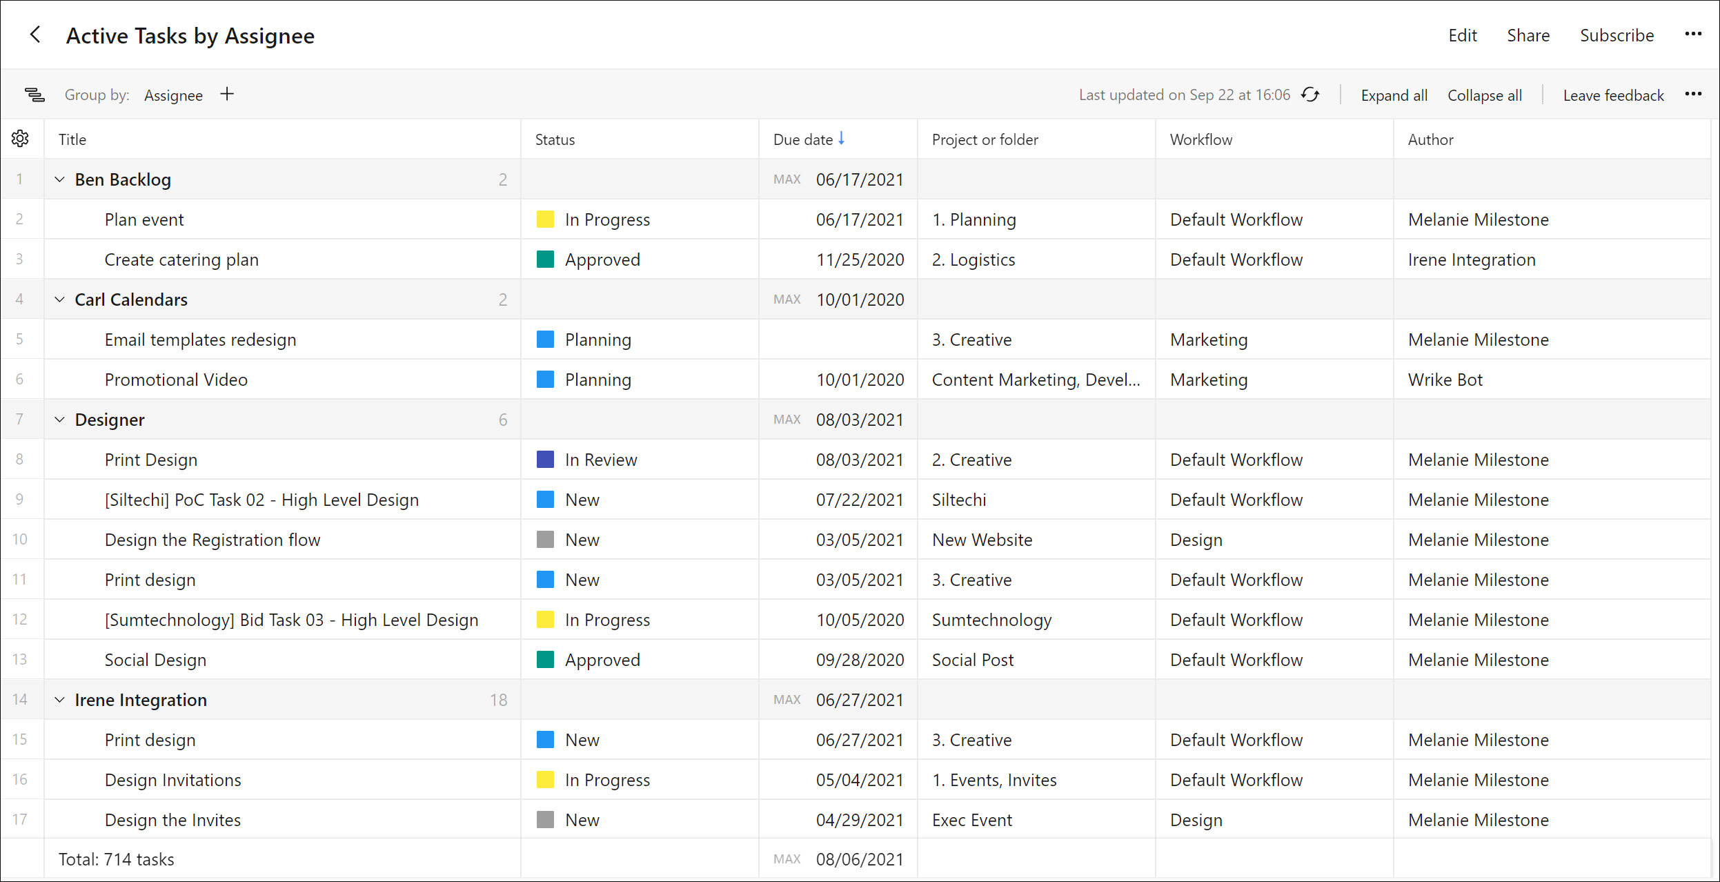Open the Share option
The height and width of the screenshot is (882, 1720).
coord(1528,35)
